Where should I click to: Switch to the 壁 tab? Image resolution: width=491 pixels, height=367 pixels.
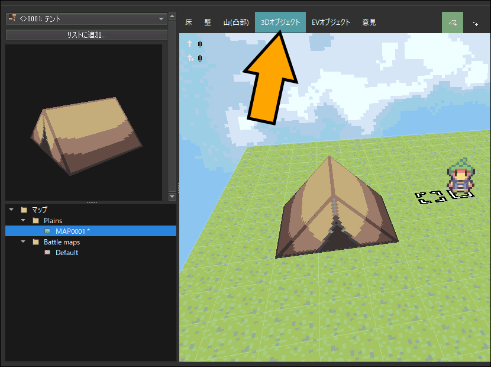[x=208, y=22]
